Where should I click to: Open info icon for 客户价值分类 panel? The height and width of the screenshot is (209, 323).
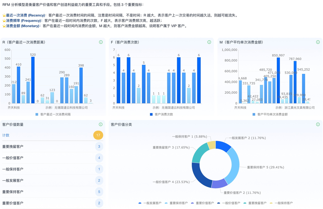click(x=318, y=124)
